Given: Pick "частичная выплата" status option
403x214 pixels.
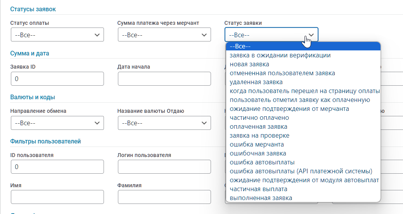Looking at the screenshot, I should 258,189.
